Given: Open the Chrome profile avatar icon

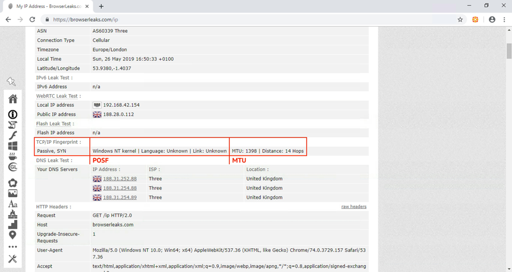Looking at the screenshot, I should [492, 19].
